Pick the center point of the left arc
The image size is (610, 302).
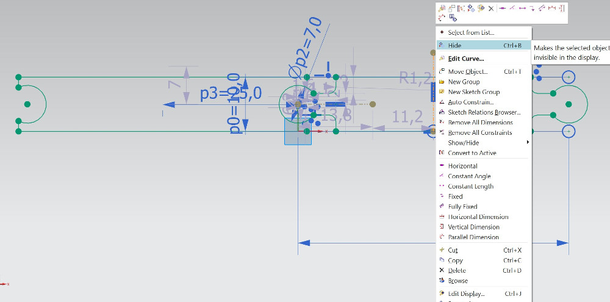coord(27,104)
